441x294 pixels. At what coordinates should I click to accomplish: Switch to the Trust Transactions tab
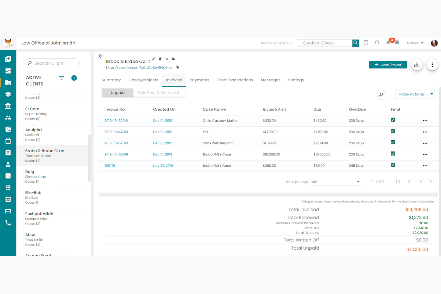(235, 80)
